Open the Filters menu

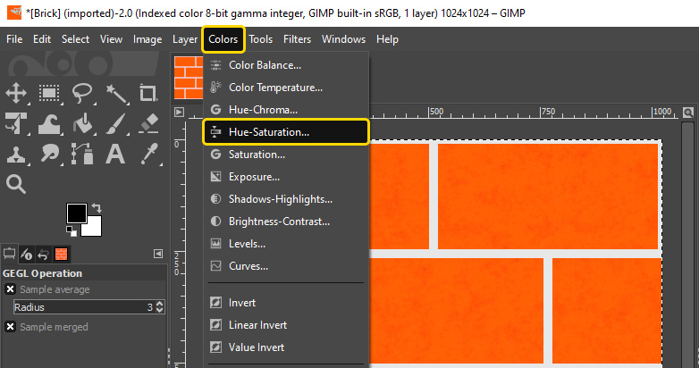point(297,39)
